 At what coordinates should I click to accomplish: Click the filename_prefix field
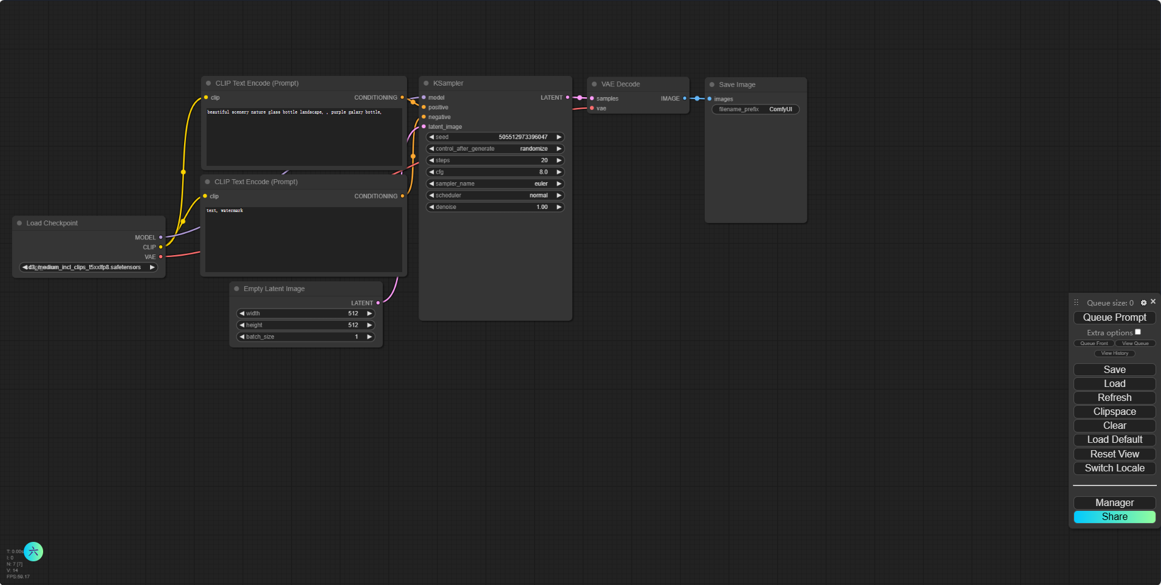755,109
